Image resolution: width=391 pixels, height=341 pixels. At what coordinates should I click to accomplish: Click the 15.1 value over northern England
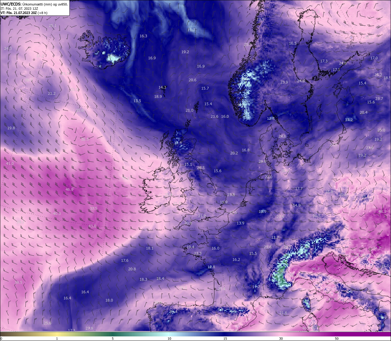coord(188,165)
